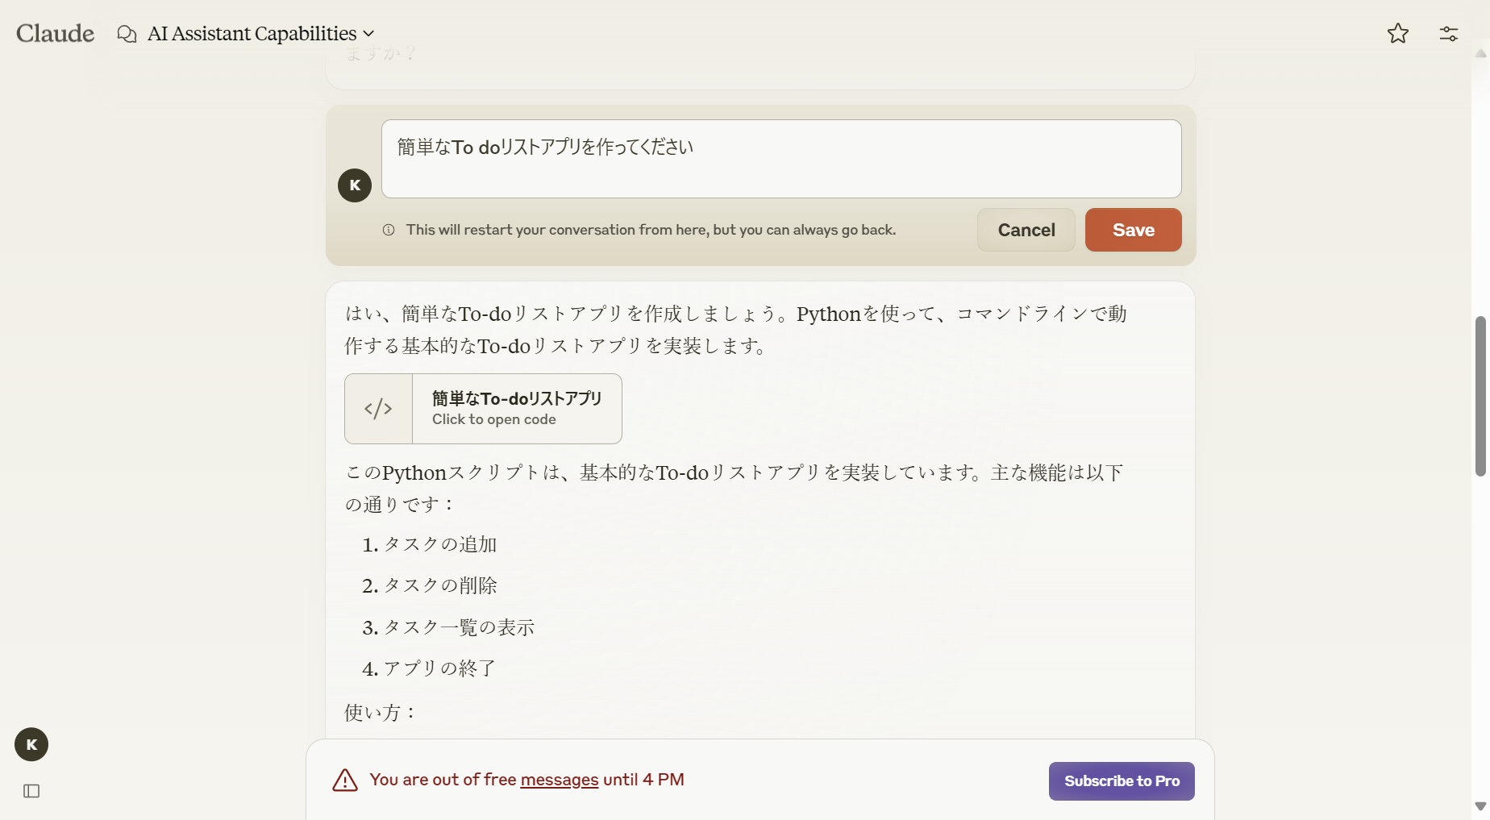
Task: Open the underlined messages link
Action: click(559, 780)
